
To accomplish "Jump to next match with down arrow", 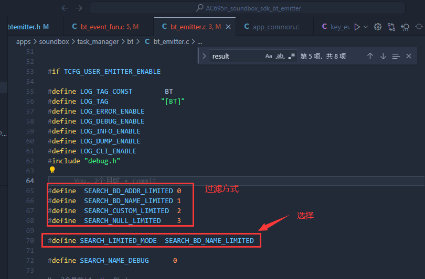I will (x=383, y=56).
